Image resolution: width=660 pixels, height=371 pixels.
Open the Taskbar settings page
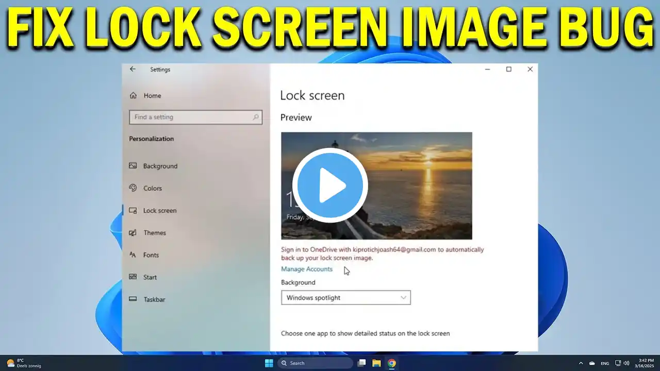(x=147, y=299)
